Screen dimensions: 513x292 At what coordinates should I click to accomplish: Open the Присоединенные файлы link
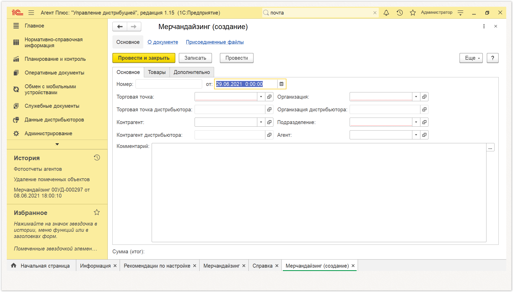pos(215,42)
